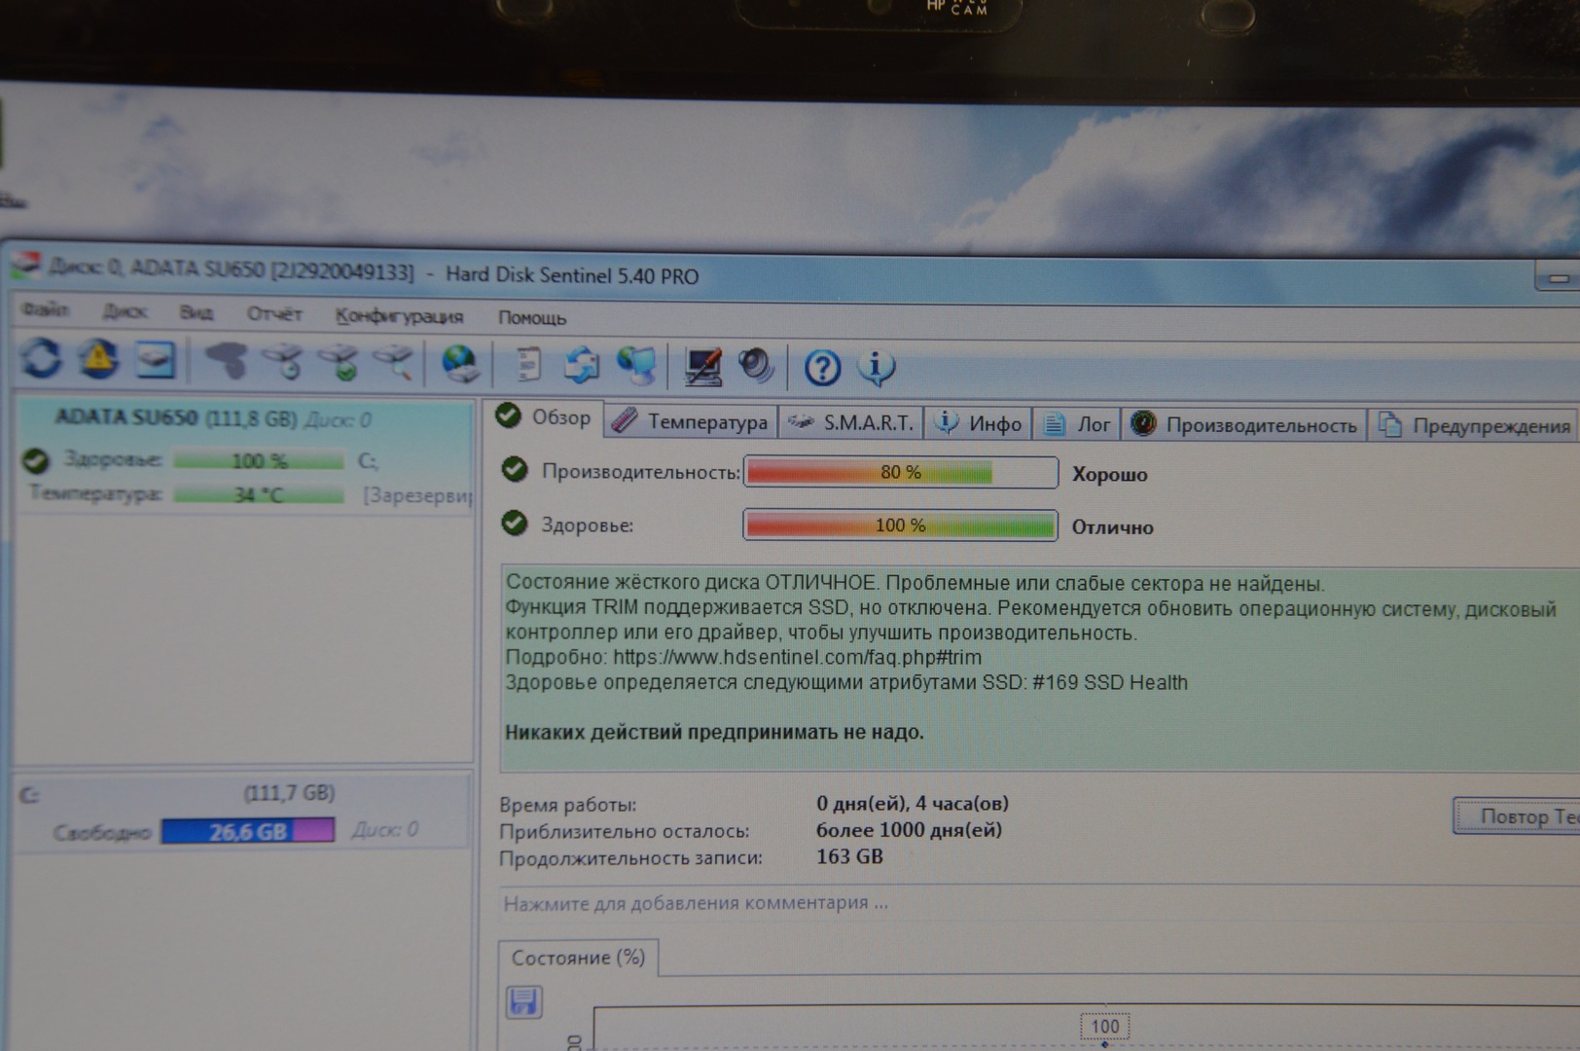Minimize the Hard Disk Sentinel window

coord(1558,277)
